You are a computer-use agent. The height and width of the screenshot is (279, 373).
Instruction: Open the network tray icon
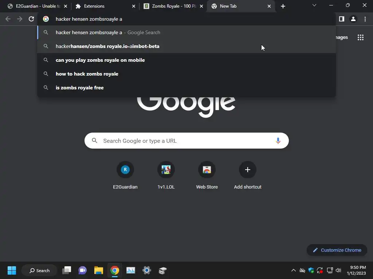(329, 270)
